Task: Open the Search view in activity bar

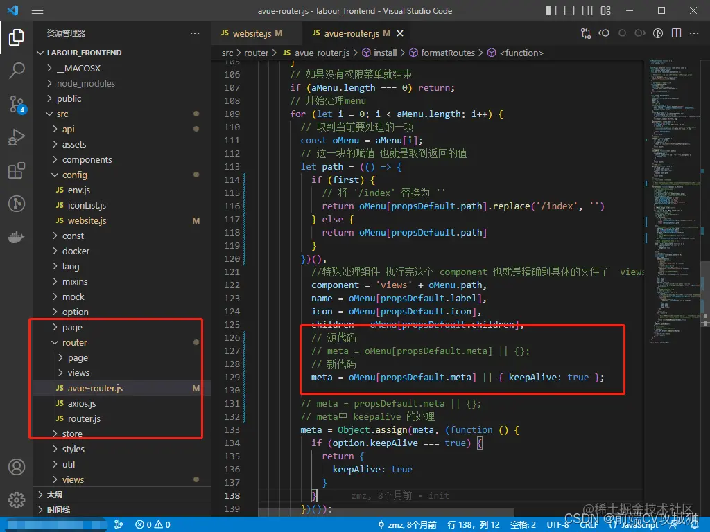Action: pos(17,71)
